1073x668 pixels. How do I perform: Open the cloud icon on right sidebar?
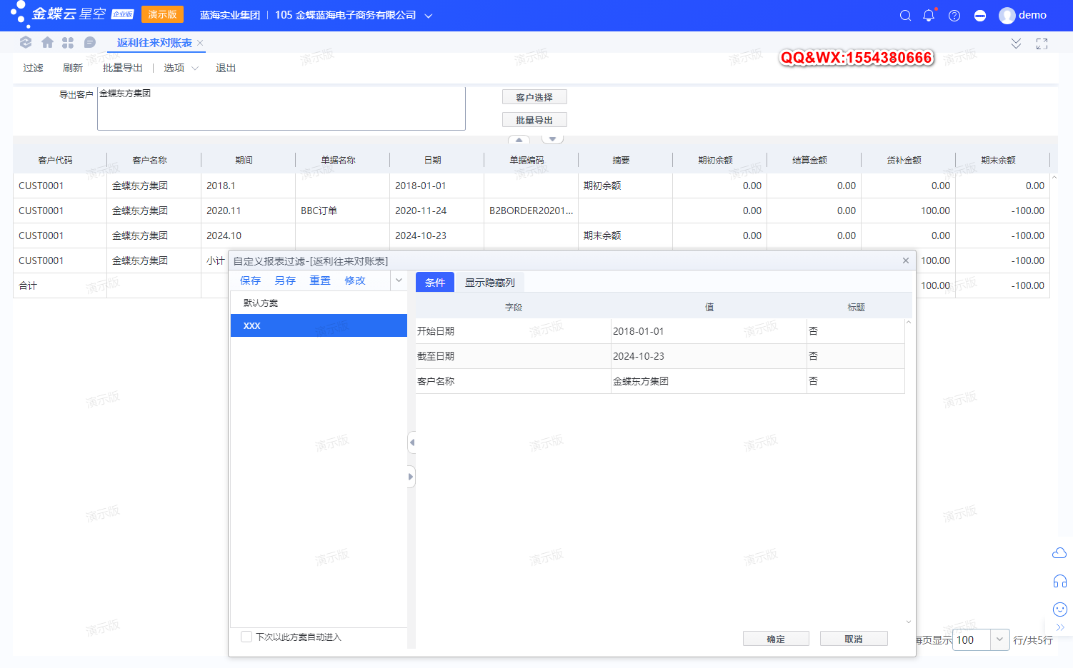coord(1059,553)
